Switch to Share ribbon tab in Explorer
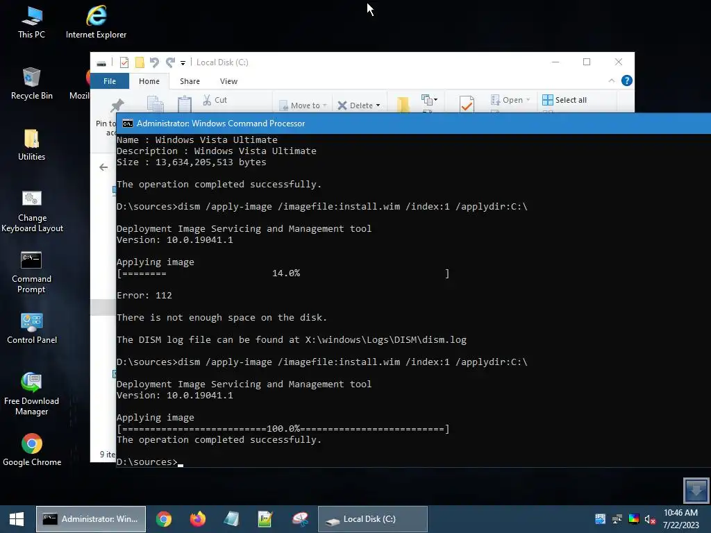The width and height of the screenshot is (711, 533). (x=190, y=81)
